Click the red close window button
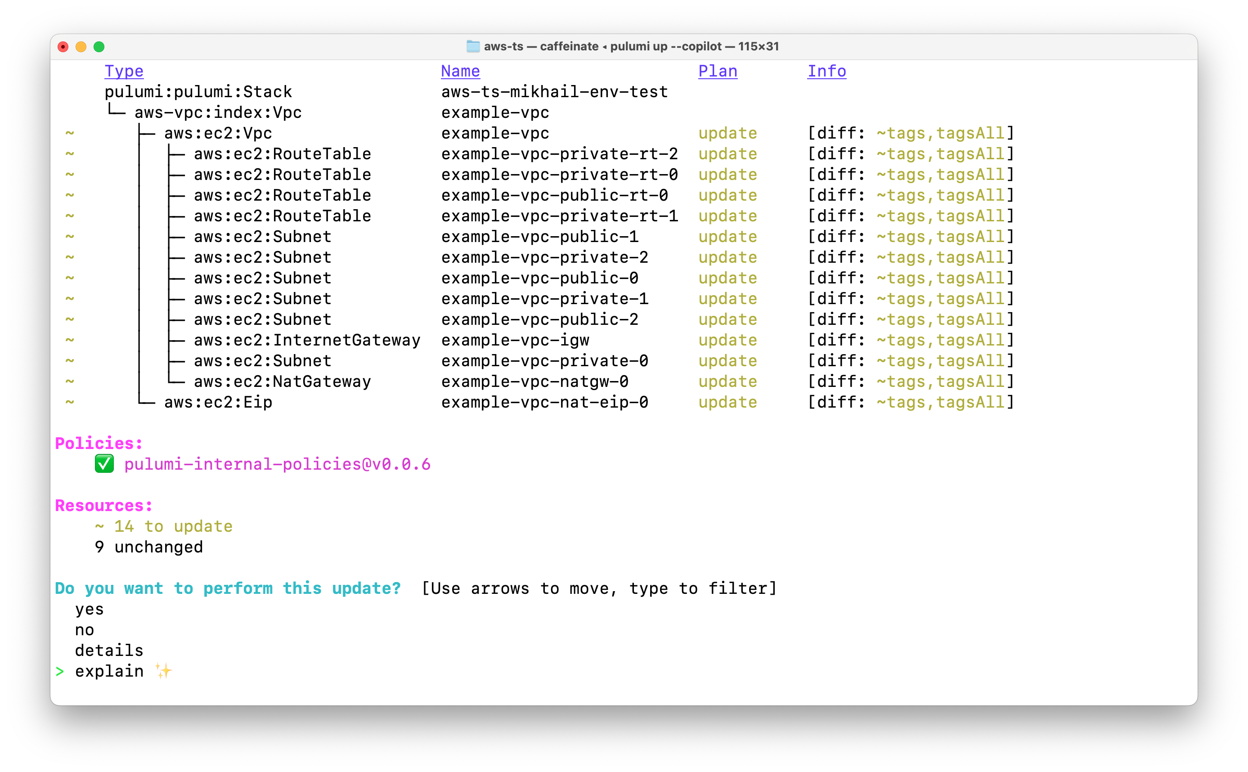Screen dimensions: 1248x772 (63, 47)
